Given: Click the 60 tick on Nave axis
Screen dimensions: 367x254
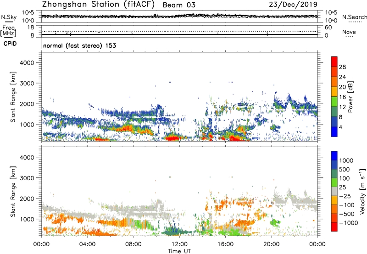Looking at the screenshot, I should click(328, 28).
